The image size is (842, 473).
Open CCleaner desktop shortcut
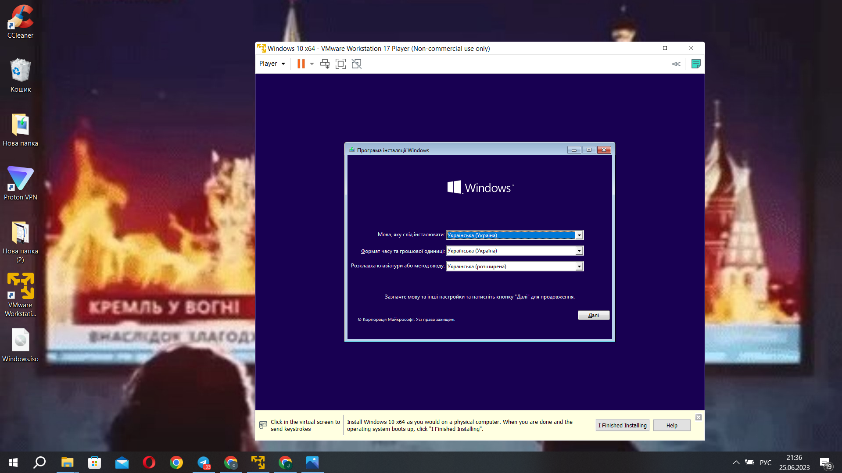coord(20,22)
